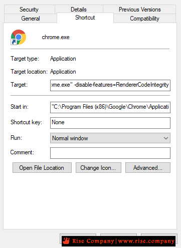181x248 pixels.
Task: Click the chrome.exe name label
Action: coord(56,37)
